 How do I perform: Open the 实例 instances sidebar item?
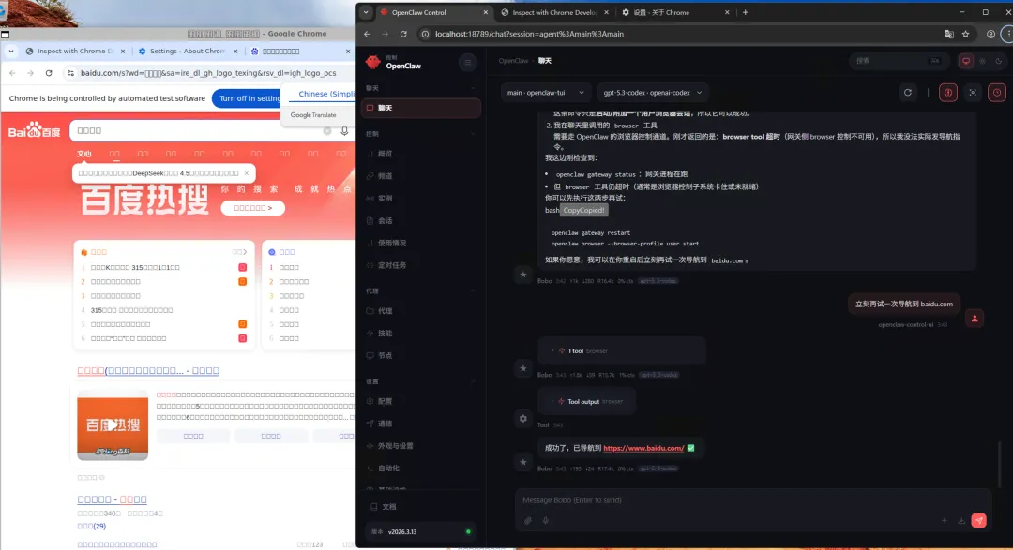(x=420, y=199)
